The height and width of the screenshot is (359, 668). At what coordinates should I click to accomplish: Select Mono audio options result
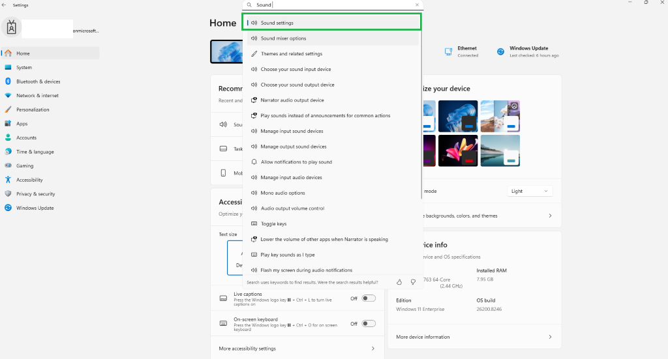(x=333, y=193)
